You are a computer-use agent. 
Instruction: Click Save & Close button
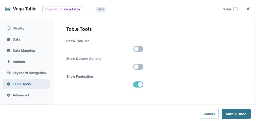236,114
